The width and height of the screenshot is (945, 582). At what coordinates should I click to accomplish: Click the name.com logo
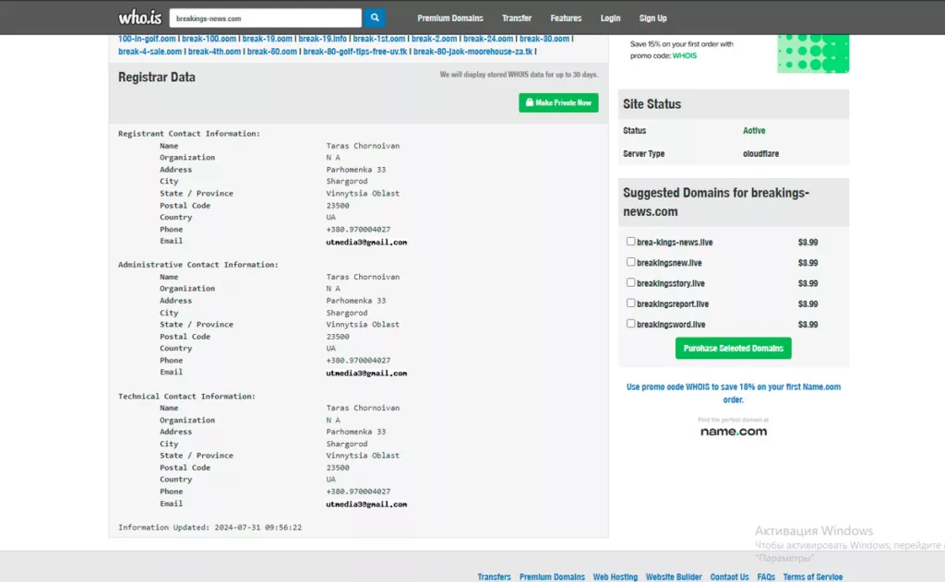[x=733, y=431]
